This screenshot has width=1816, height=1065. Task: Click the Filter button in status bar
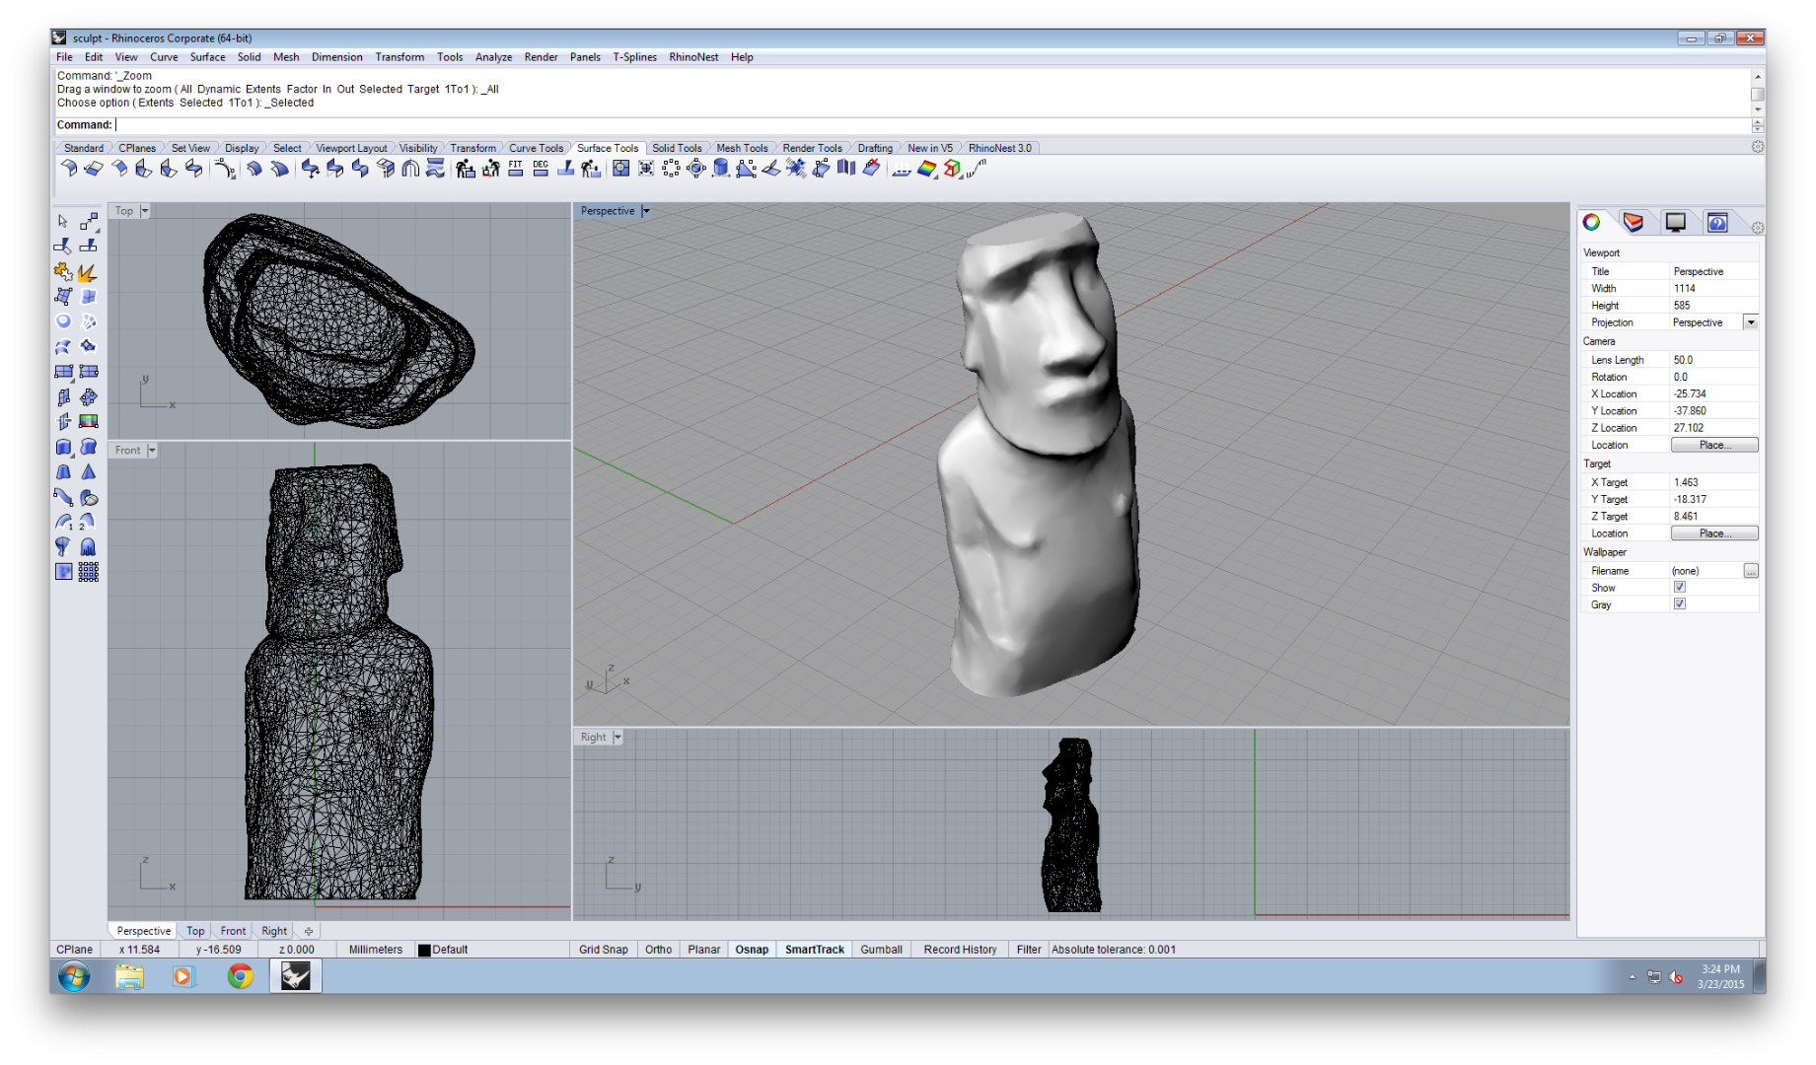coord(1029,950)
